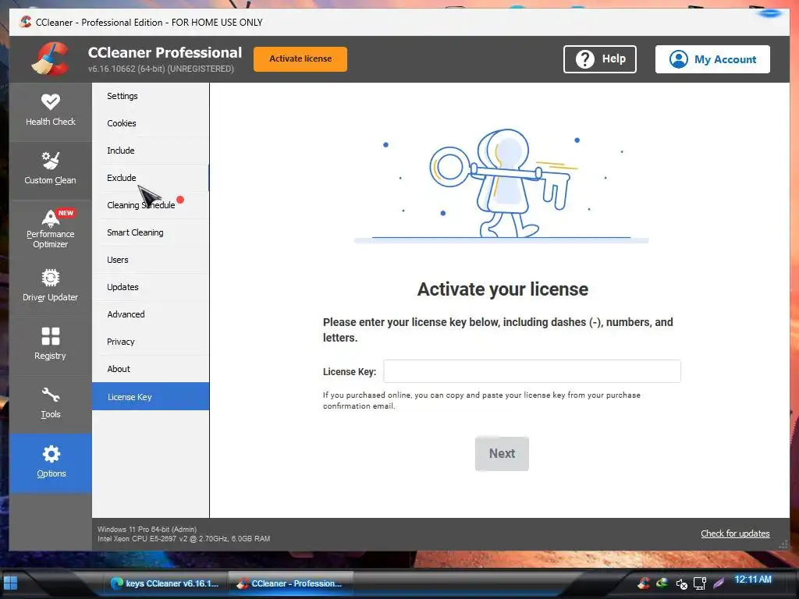Viewport: 799px width, 599px height.
Task: Open the Smart Cleaning options page
Action: tap(151, 232)
